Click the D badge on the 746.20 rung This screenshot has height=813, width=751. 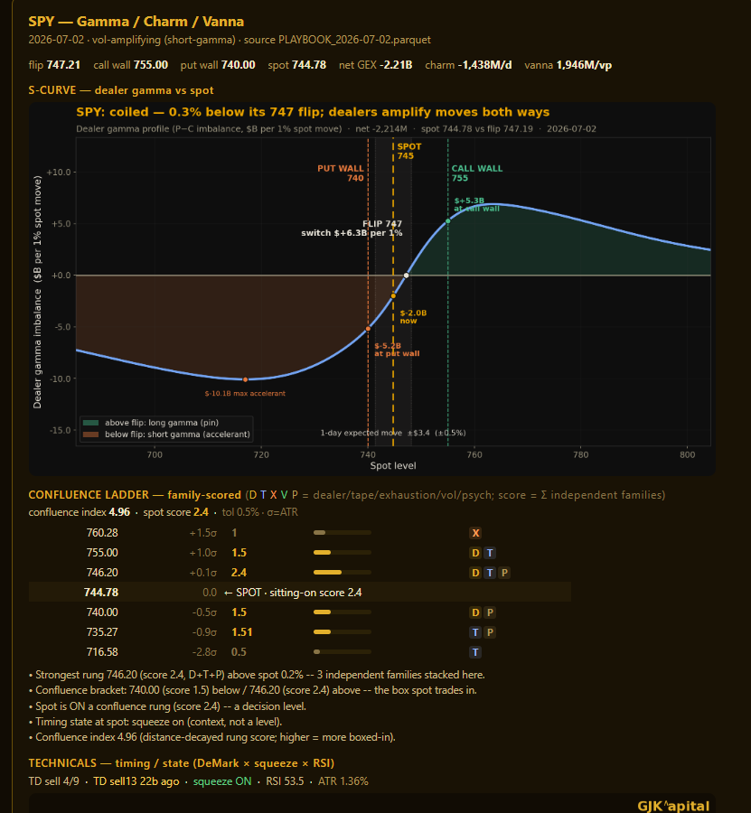pyautogui.click(x=475, y=573)
